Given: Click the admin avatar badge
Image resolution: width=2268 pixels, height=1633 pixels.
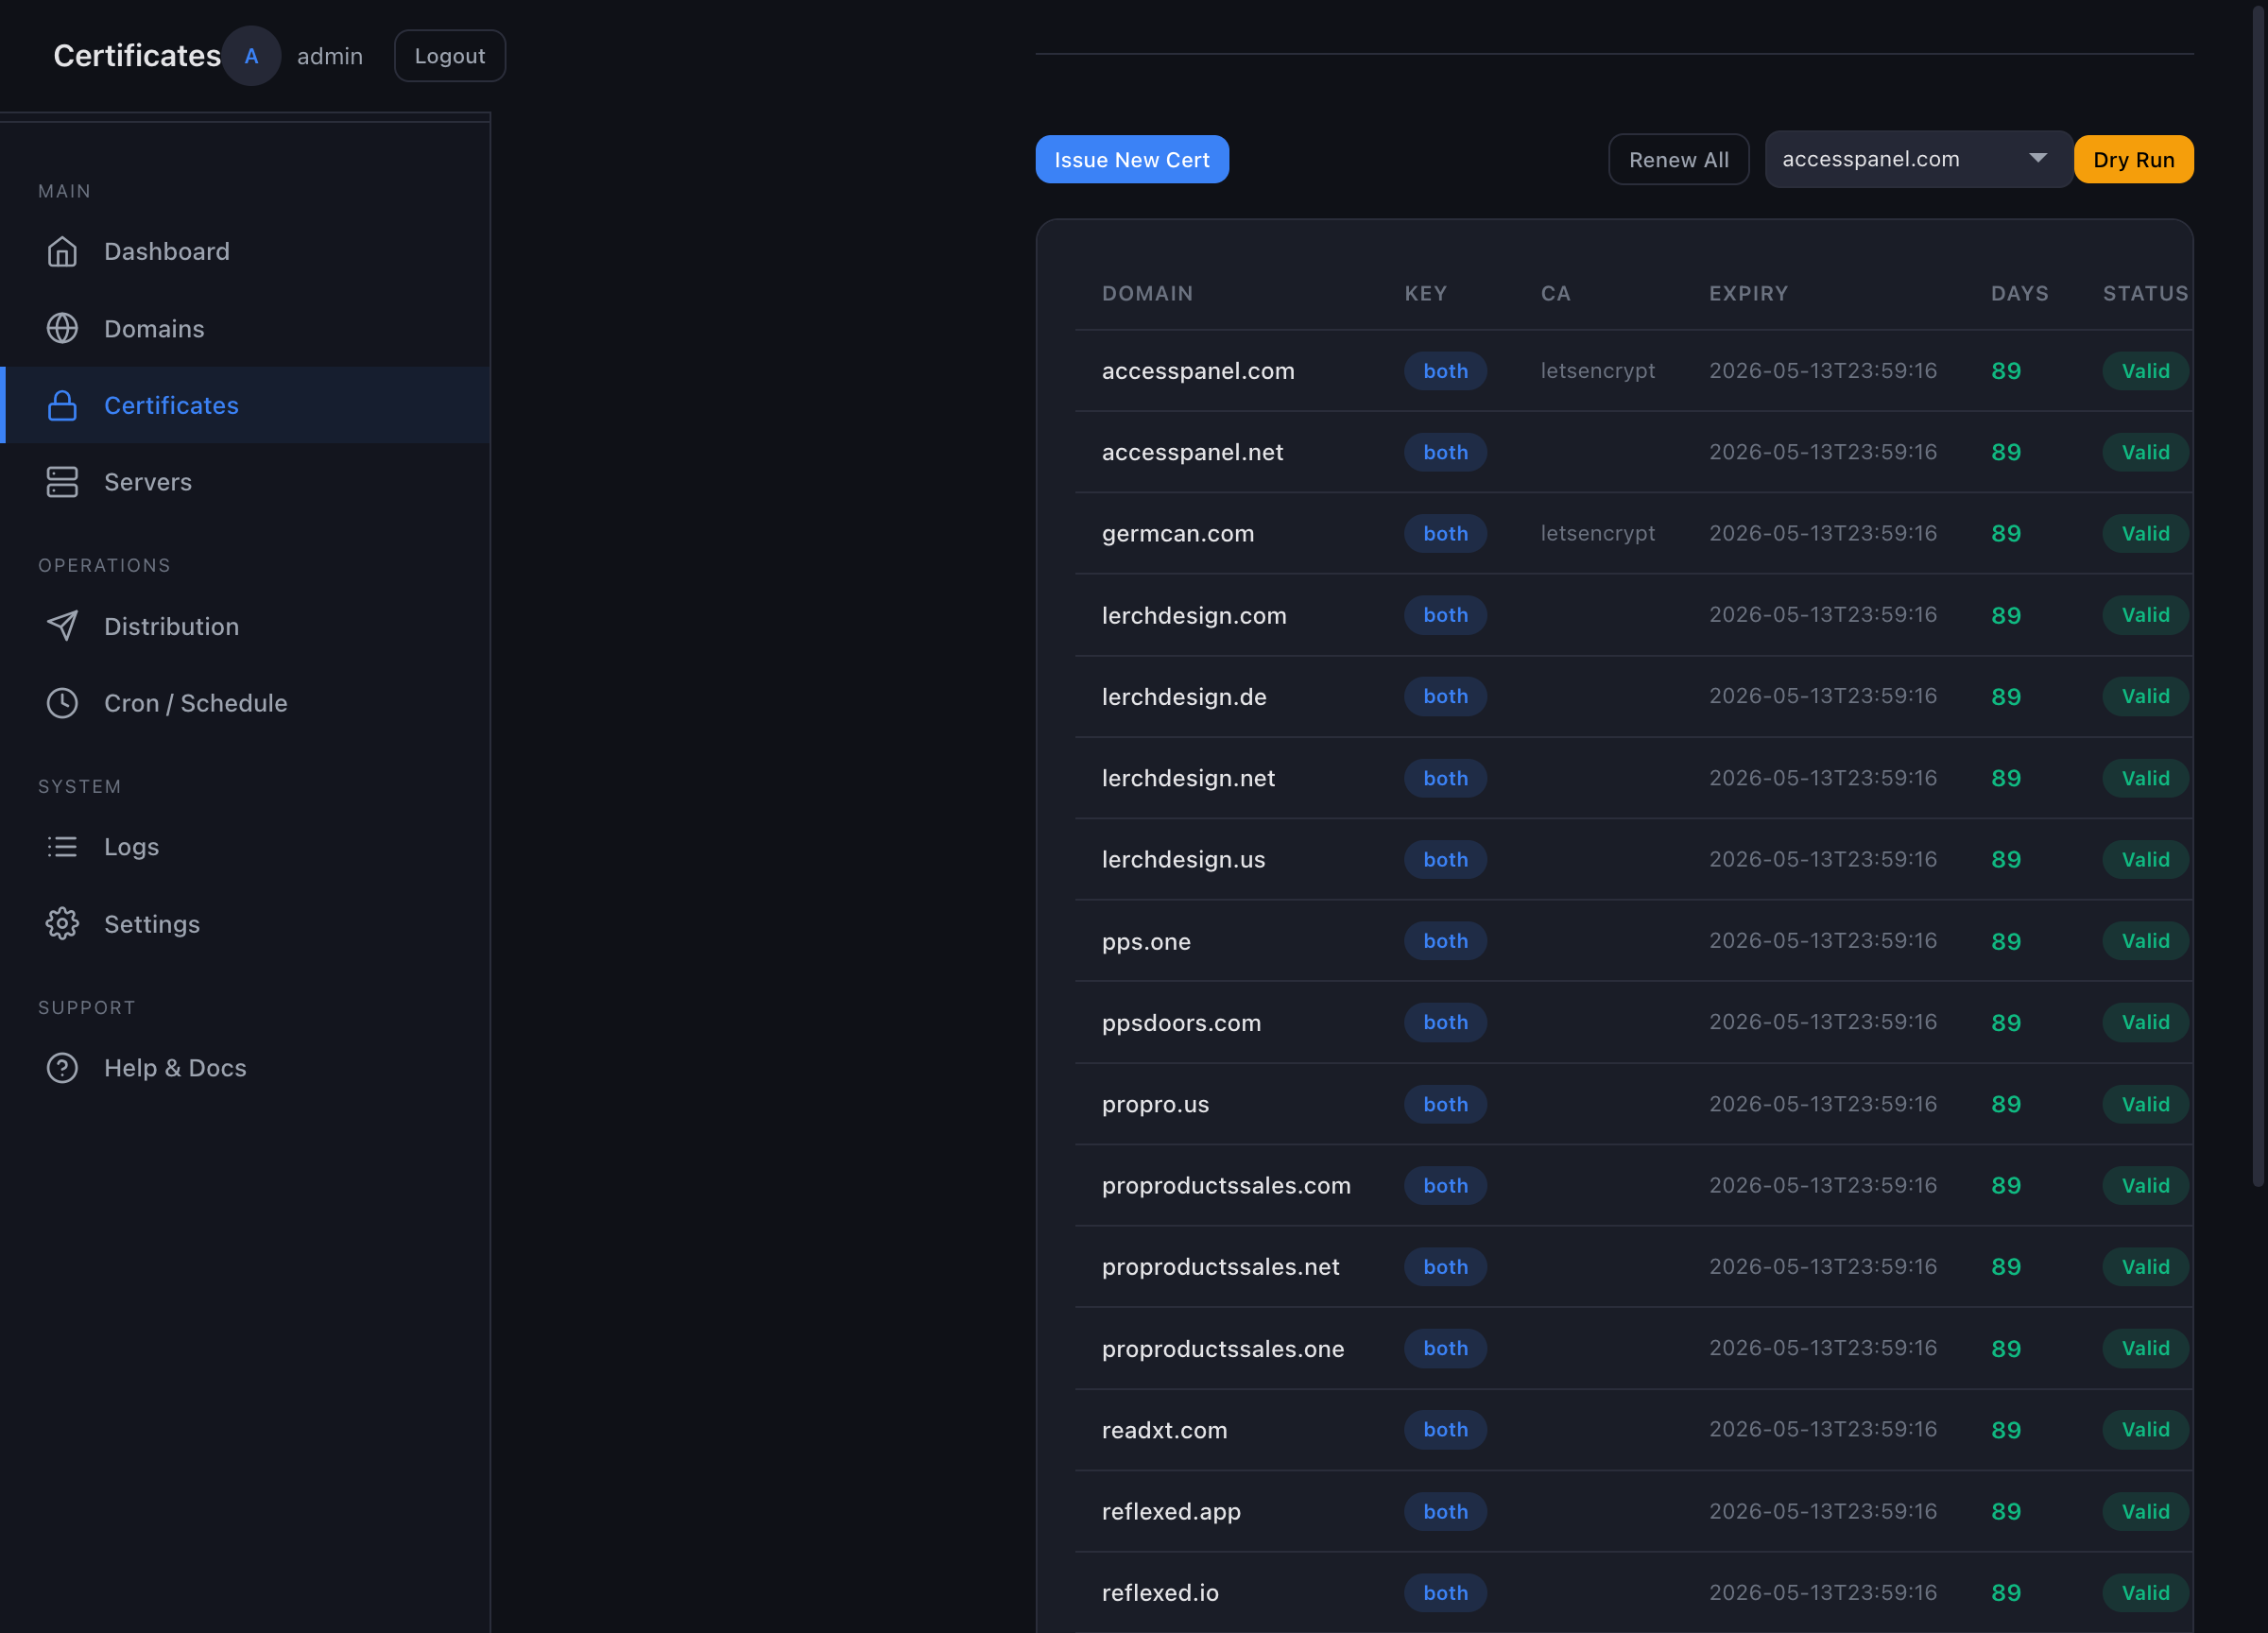Looking at the screenshot, I should pyautogui.click(x=251, y=55).
